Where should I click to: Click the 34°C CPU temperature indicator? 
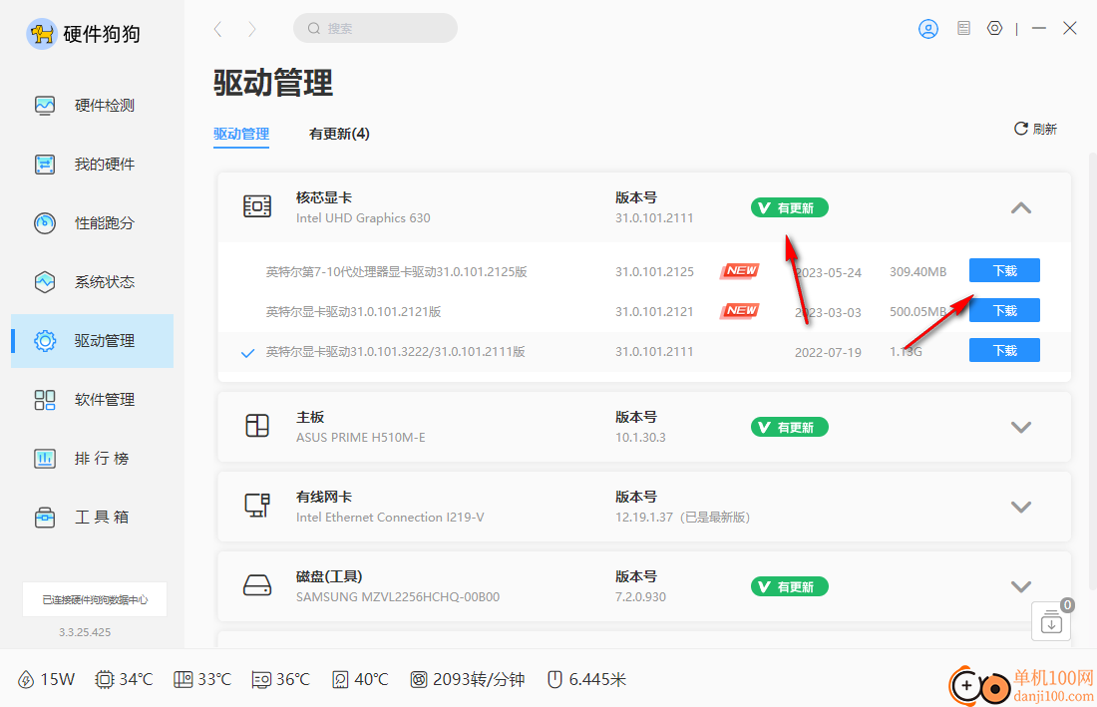point(124,679)
